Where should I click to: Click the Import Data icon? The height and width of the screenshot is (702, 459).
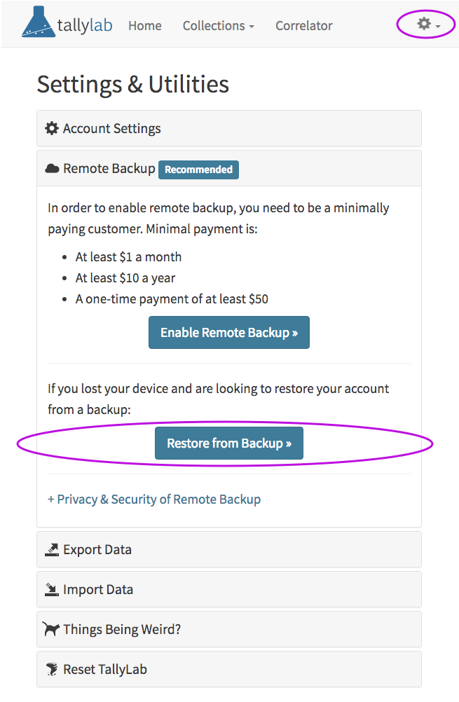52,590
